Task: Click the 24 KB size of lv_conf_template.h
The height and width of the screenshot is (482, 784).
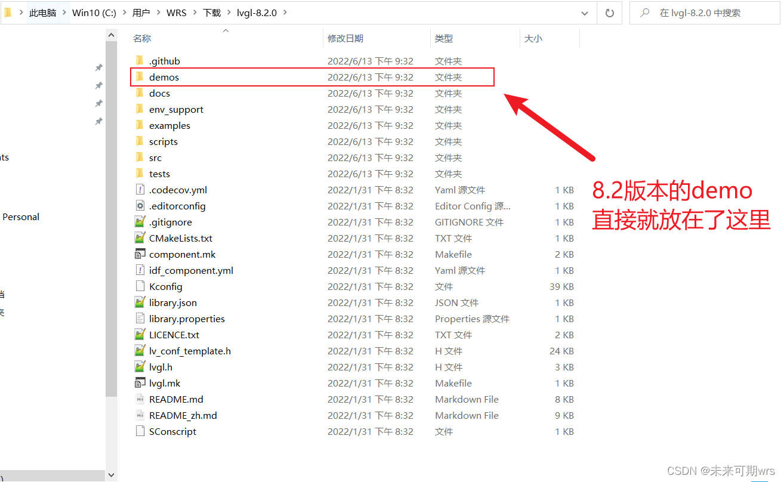Action: pyautogui.click(x=561, y=351)
